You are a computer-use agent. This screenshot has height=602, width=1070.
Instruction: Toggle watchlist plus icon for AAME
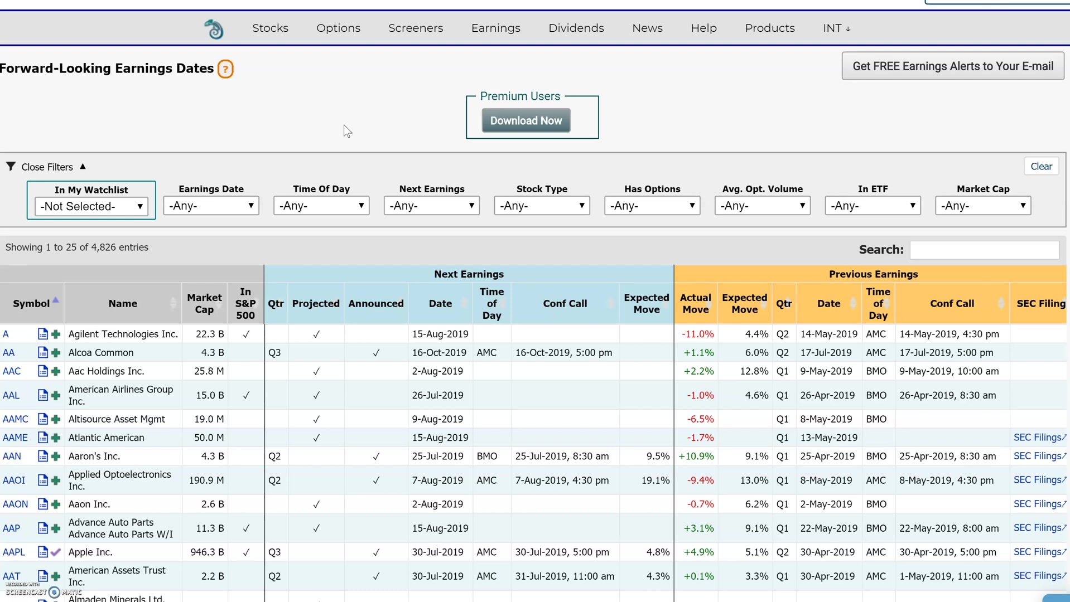tap(56, 438)
